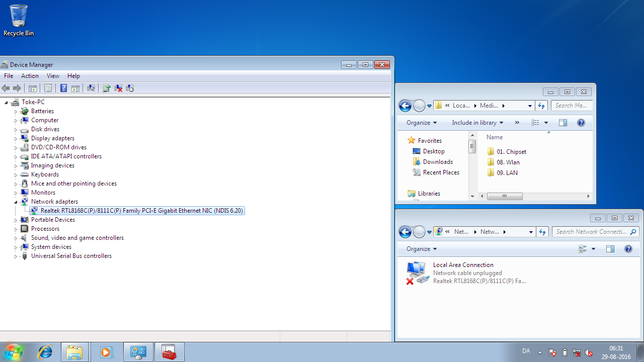Go to Downloads in Favorites

click(x=438, y=162)
